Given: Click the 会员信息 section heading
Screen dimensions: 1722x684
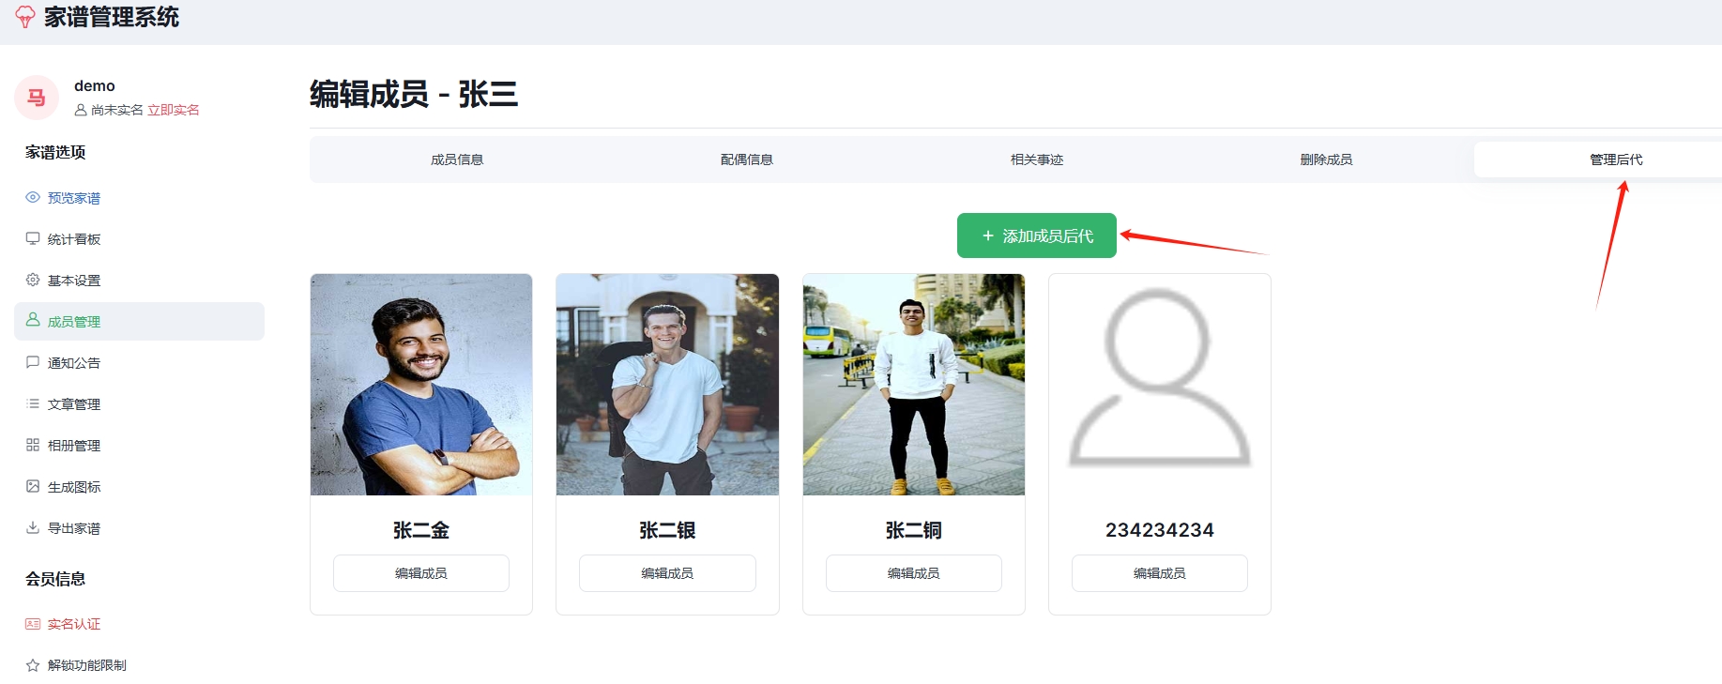Looking at the screenshot, I should [x=55, y=579].
